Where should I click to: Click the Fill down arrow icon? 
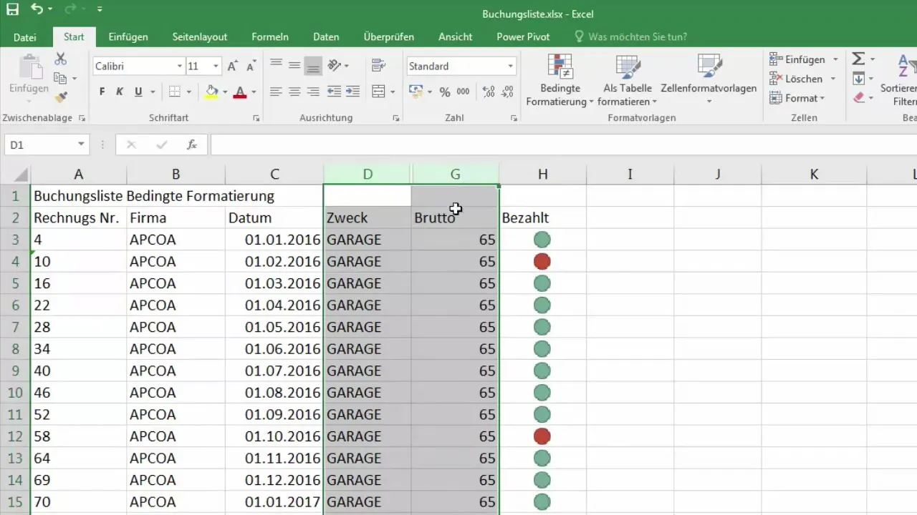click(x=858, y=78)
